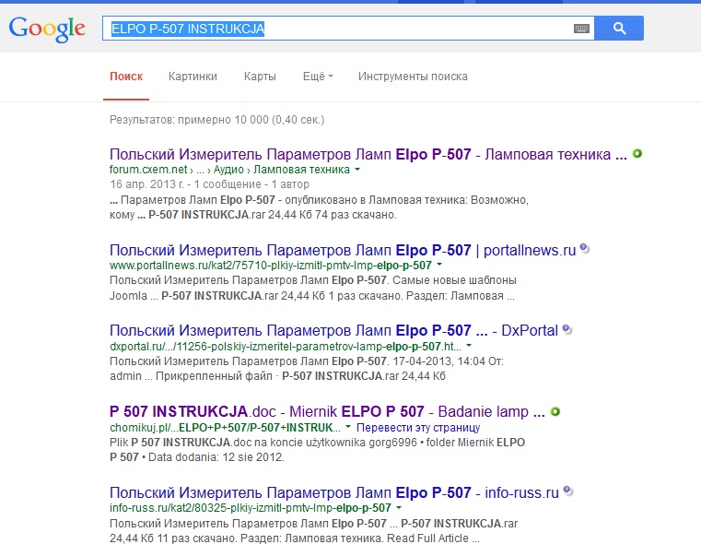The width and height of the screenshot is (701, 556).
Task: Select the Поиск tab
Action: (x=126, y=77)
